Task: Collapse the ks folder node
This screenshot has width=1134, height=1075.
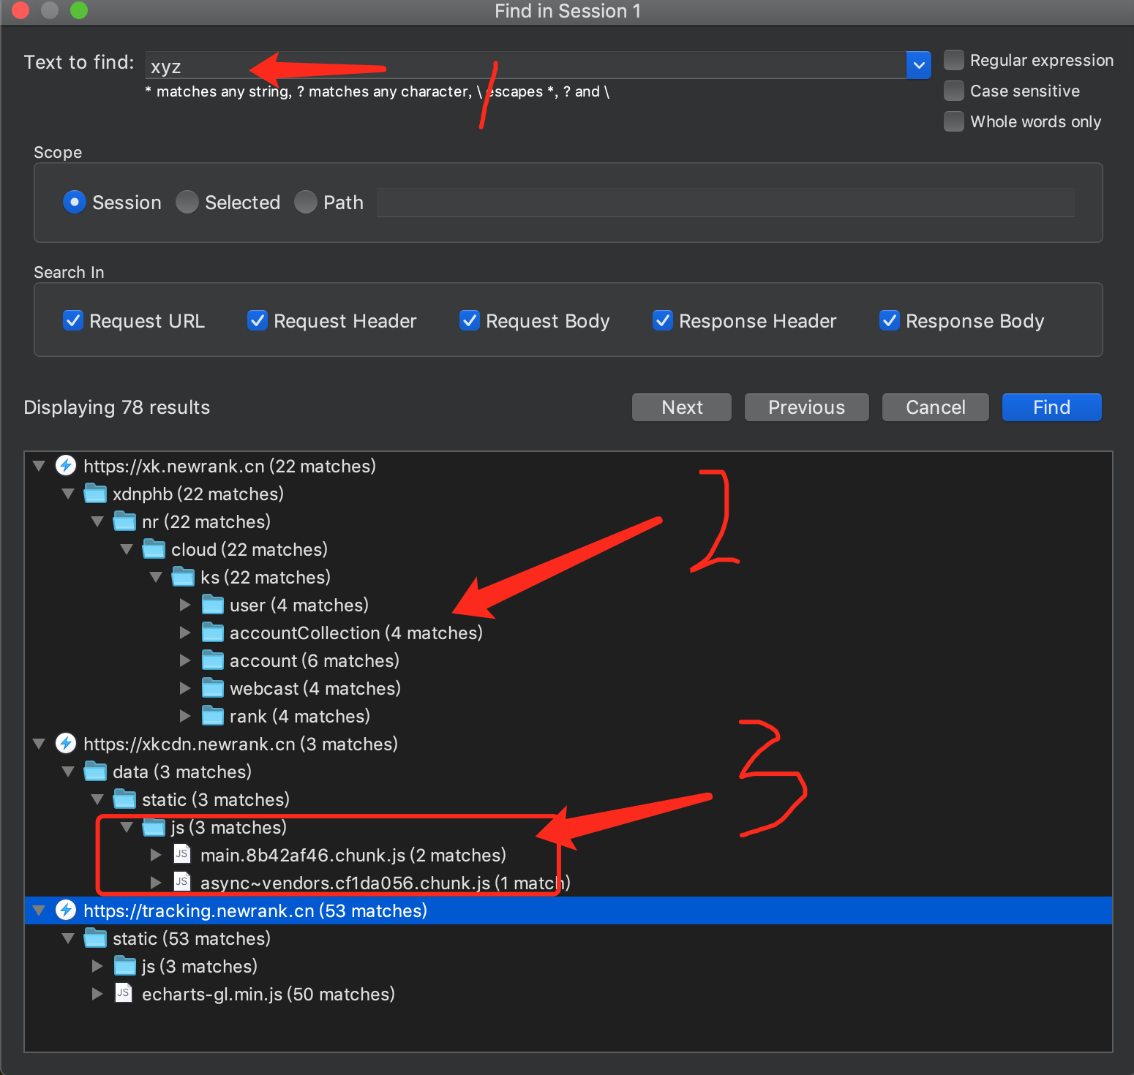Action: tap(156, 576)
